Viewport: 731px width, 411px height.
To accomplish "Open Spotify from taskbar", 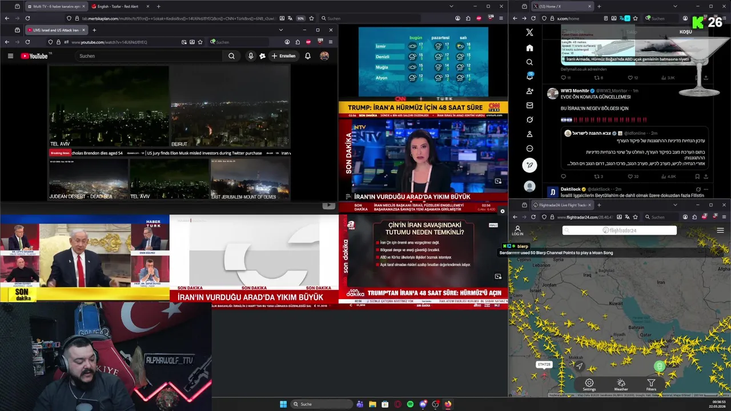I will tap(410, 404).
